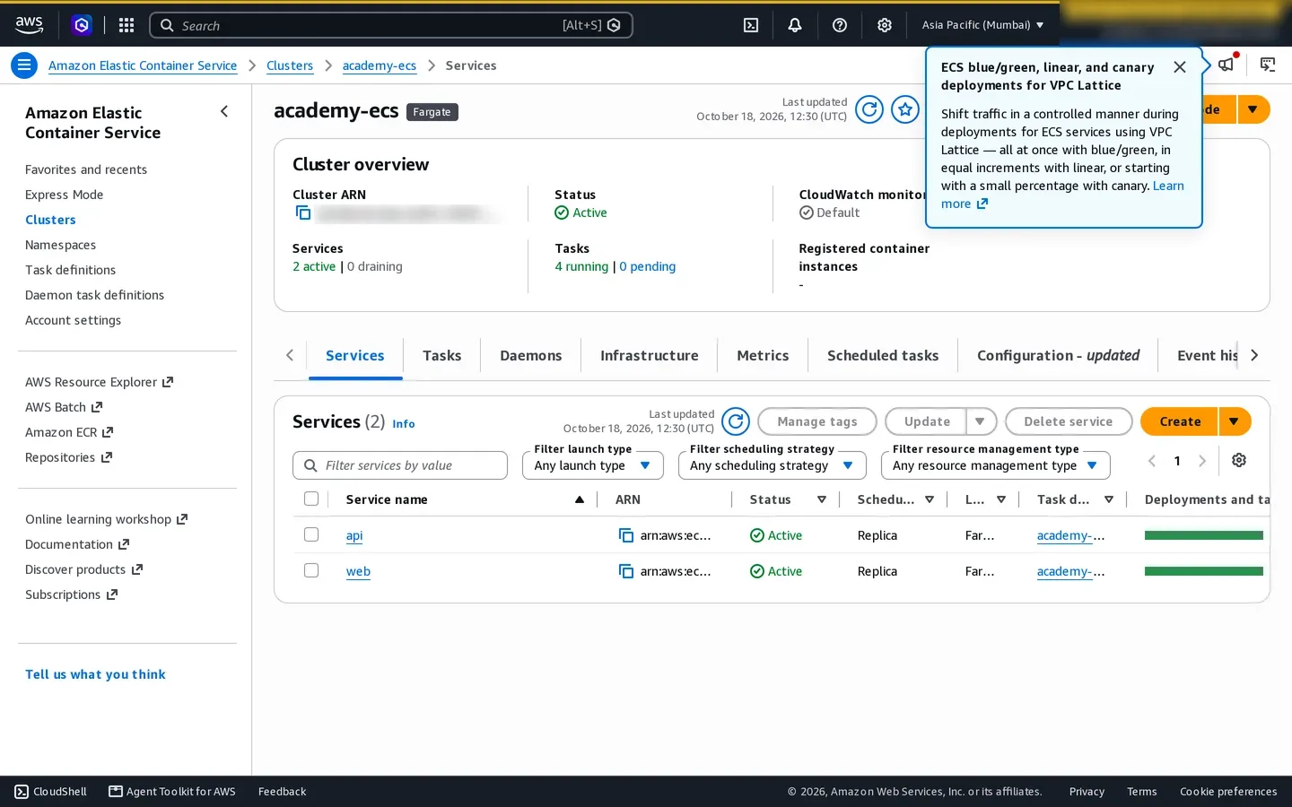Viewport: 1292px width, 807px height.
Task: Click the top Search box
Action: coord(390,25)
